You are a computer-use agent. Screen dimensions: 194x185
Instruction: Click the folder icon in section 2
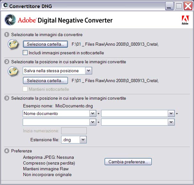point(13,71)
